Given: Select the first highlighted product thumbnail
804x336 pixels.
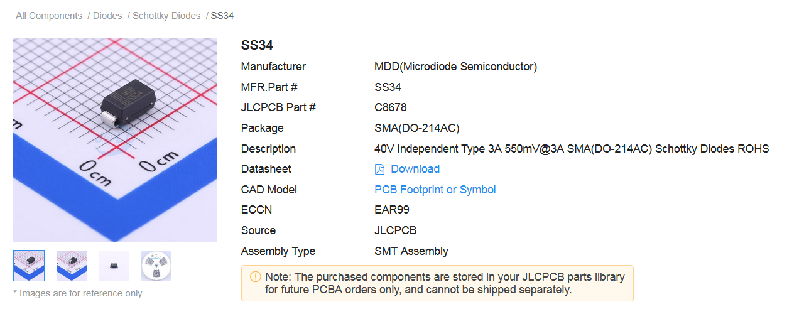Looking at the screenshot, I should click(x=29, y=266).
